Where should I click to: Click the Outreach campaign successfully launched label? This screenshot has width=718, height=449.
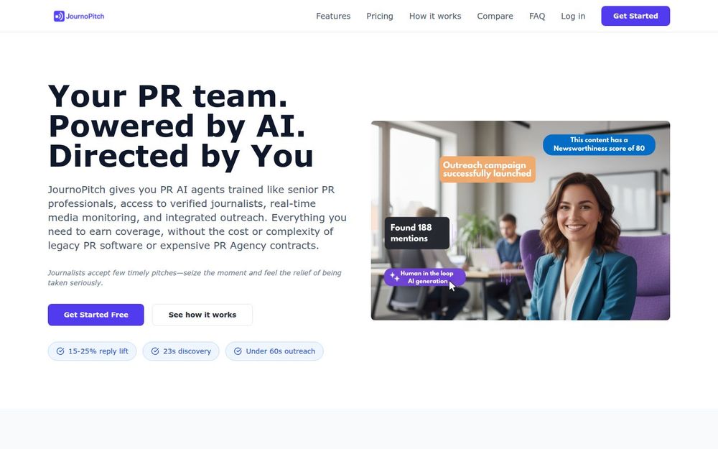pyautogui.click(x=488, y=169)
